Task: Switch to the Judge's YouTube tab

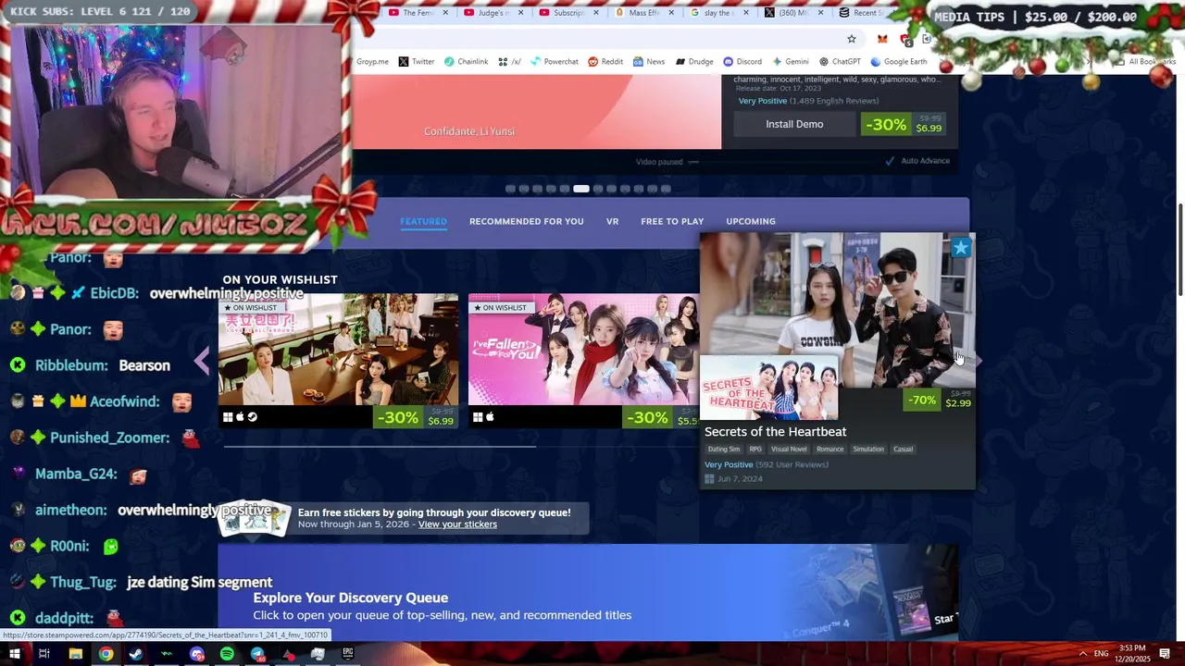Action: point(493,13)
